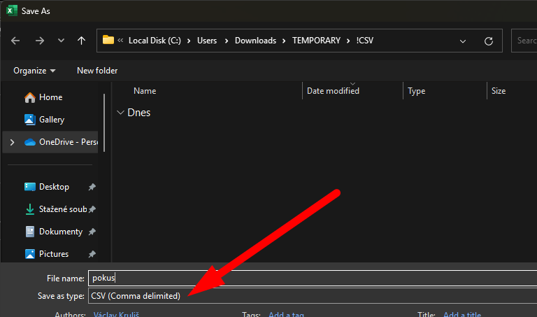Screen dimensions: 537x317
Task: Expand the OneDrive tree node
Action: (11, 142)
